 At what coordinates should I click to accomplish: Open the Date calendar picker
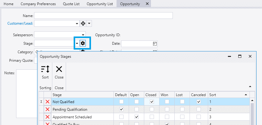point(155,43)
